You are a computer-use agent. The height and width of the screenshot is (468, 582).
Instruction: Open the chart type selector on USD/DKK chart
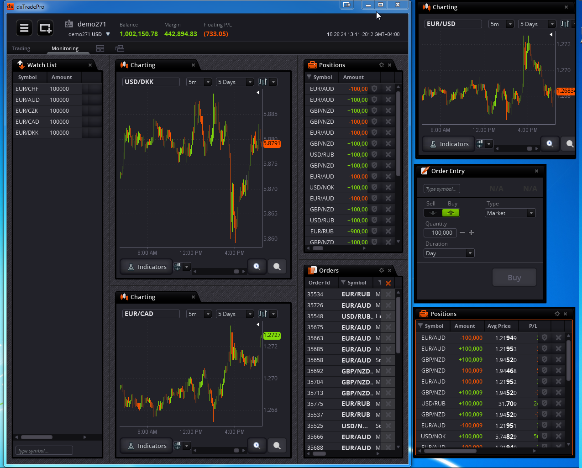coord(267,82)
